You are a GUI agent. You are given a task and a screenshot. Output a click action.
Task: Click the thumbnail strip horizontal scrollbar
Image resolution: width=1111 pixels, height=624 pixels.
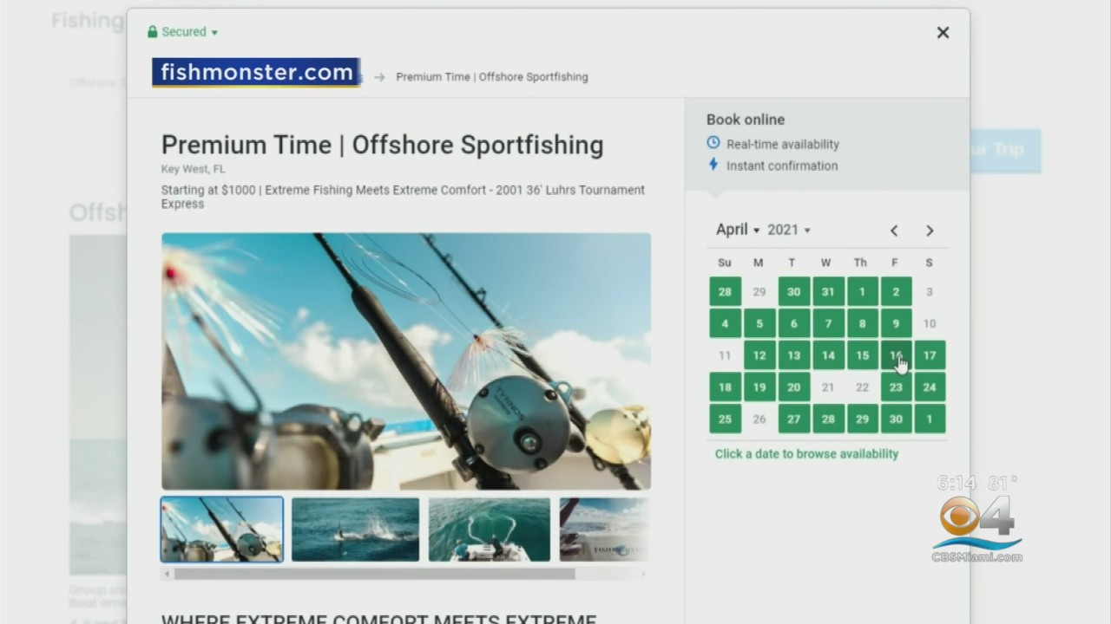pos(374,574)
